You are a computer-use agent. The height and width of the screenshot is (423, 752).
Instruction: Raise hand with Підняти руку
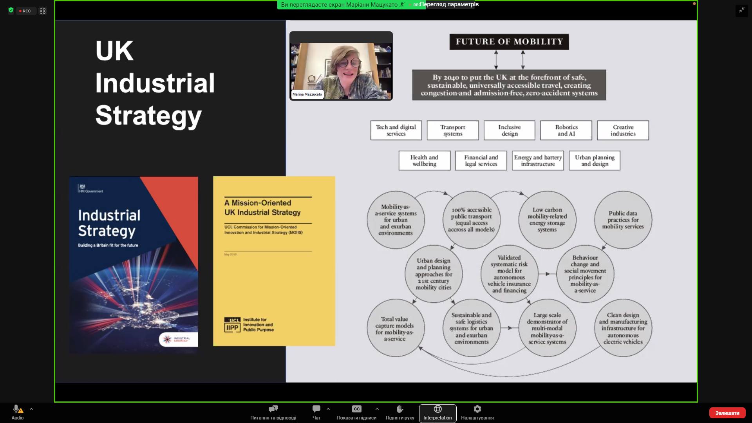tap(399, 409)
